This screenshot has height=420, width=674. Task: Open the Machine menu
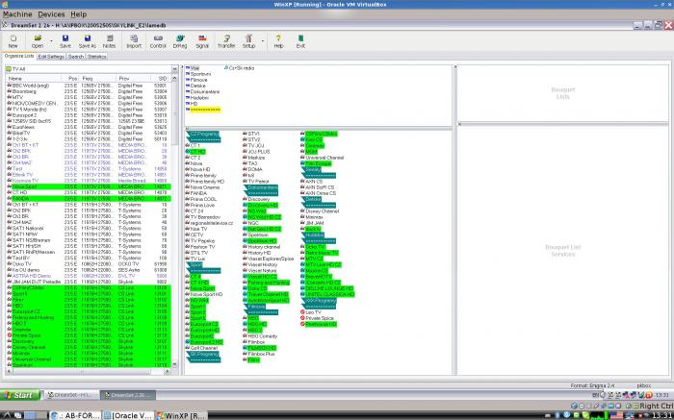click(x=17, y=14)
